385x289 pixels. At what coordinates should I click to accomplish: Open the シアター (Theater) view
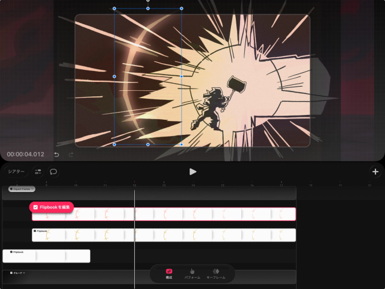tap(16, 172)
